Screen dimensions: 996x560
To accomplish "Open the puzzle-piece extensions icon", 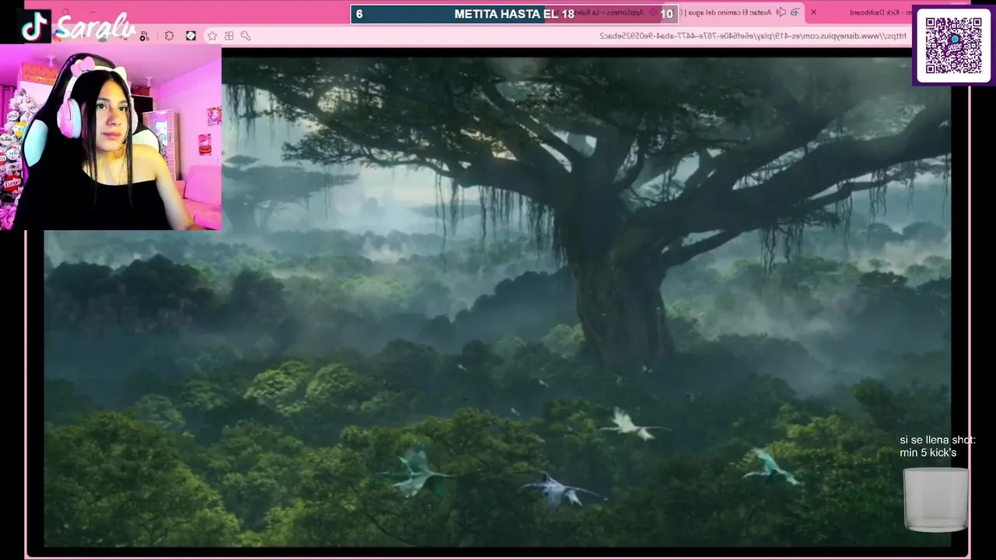I will coord(169,36).
